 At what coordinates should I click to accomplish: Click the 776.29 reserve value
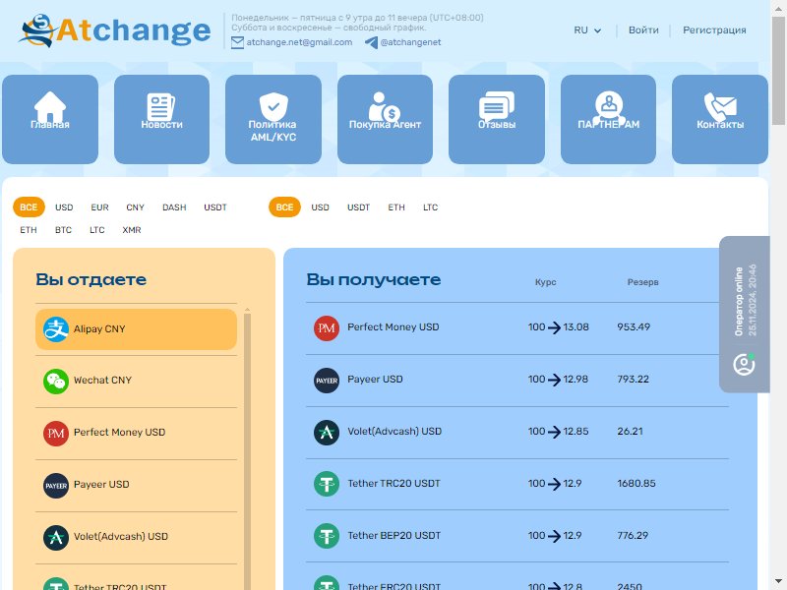click(633, 536)
